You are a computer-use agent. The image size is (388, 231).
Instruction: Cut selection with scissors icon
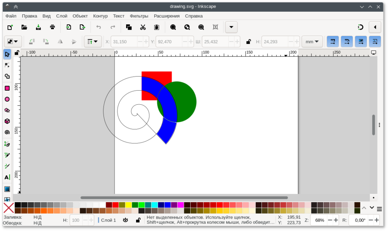pyautogui.click(x=143, y=27)
